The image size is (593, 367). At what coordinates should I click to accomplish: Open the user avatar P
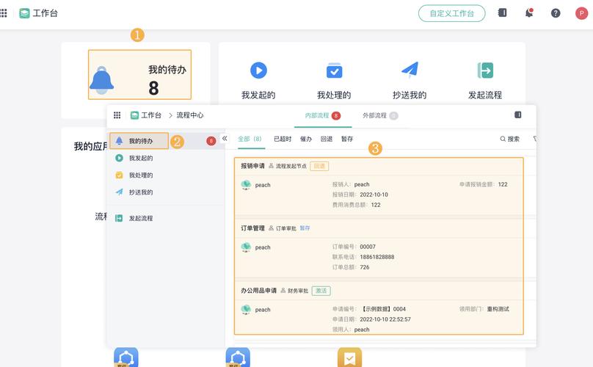581,13
